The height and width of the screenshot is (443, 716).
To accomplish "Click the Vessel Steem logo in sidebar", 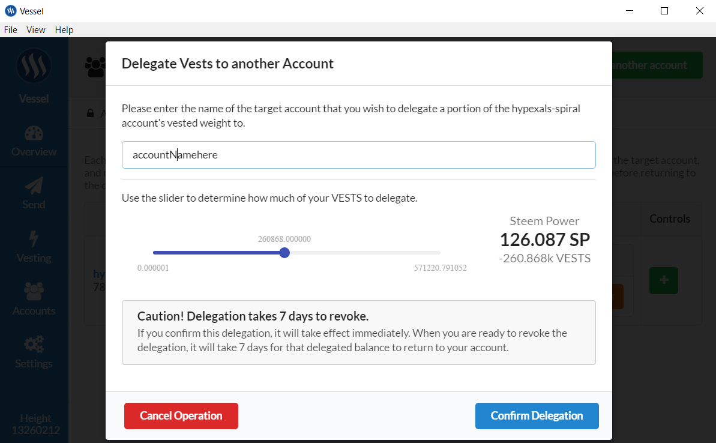I will [x=34, y=66].
